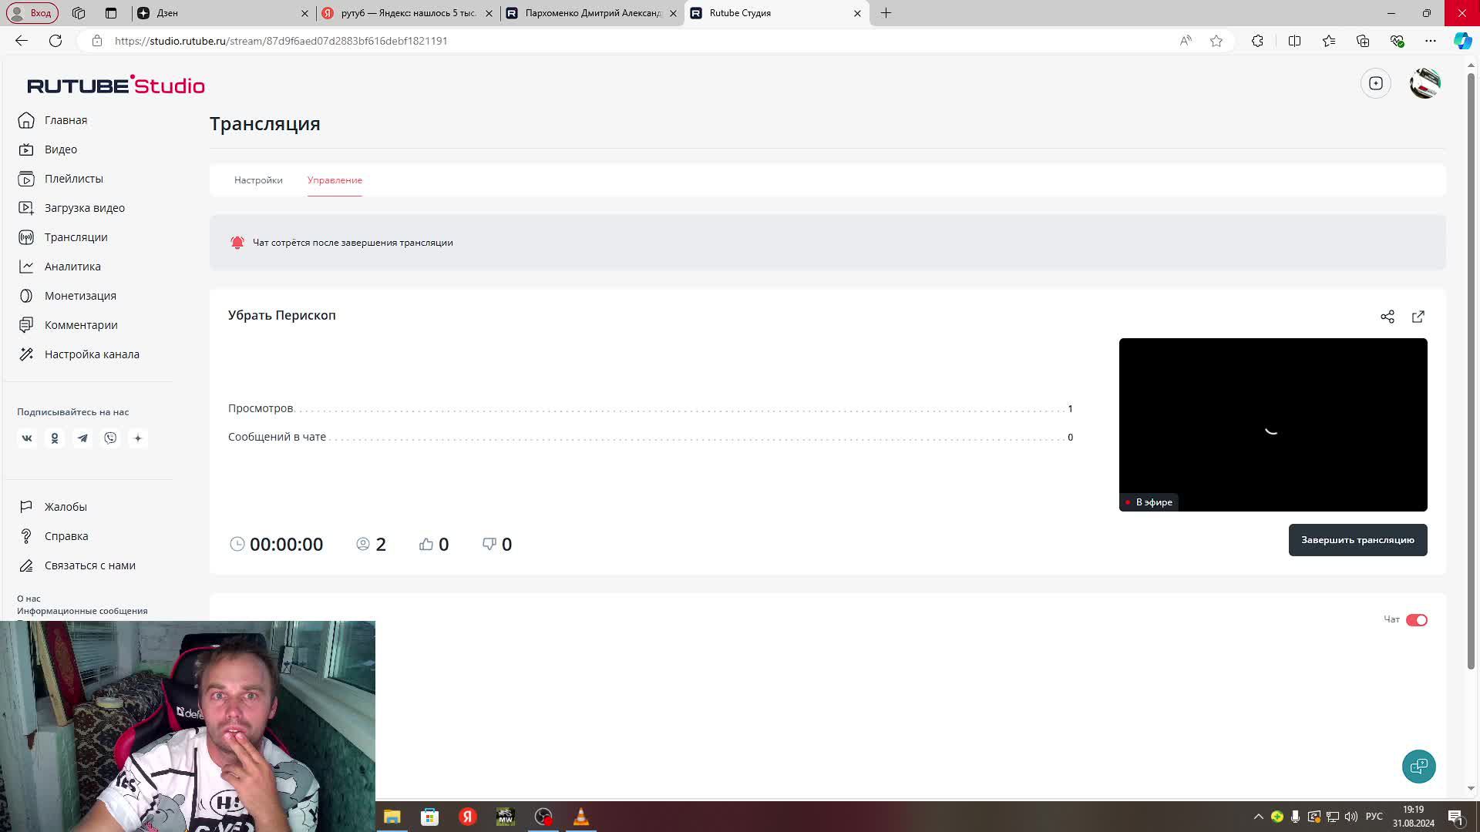
Task: Go to Монетизация section
Action: point(80,296)
